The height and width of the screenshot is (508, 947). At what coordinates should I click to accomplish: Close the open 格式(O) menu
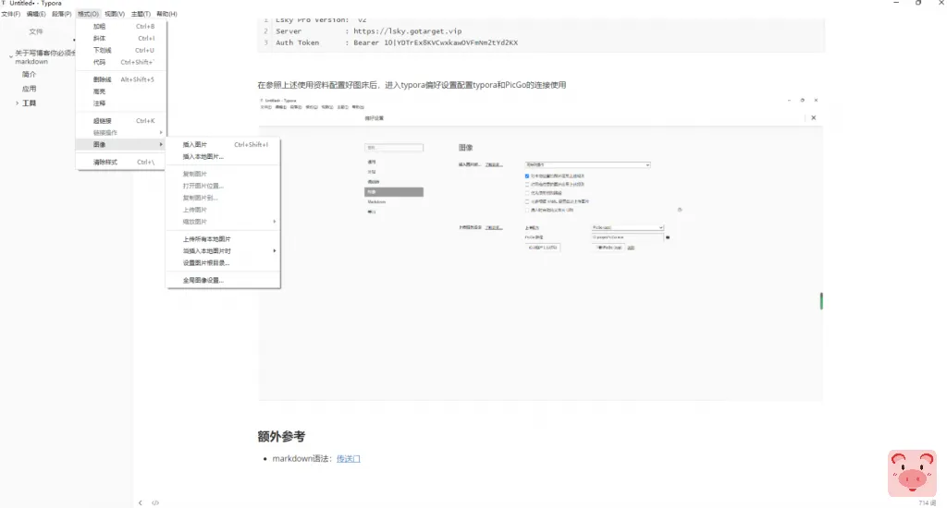coord(88,14)
